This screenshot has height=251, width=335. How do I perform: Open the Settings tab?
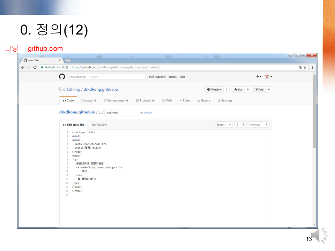click(225, 100)
